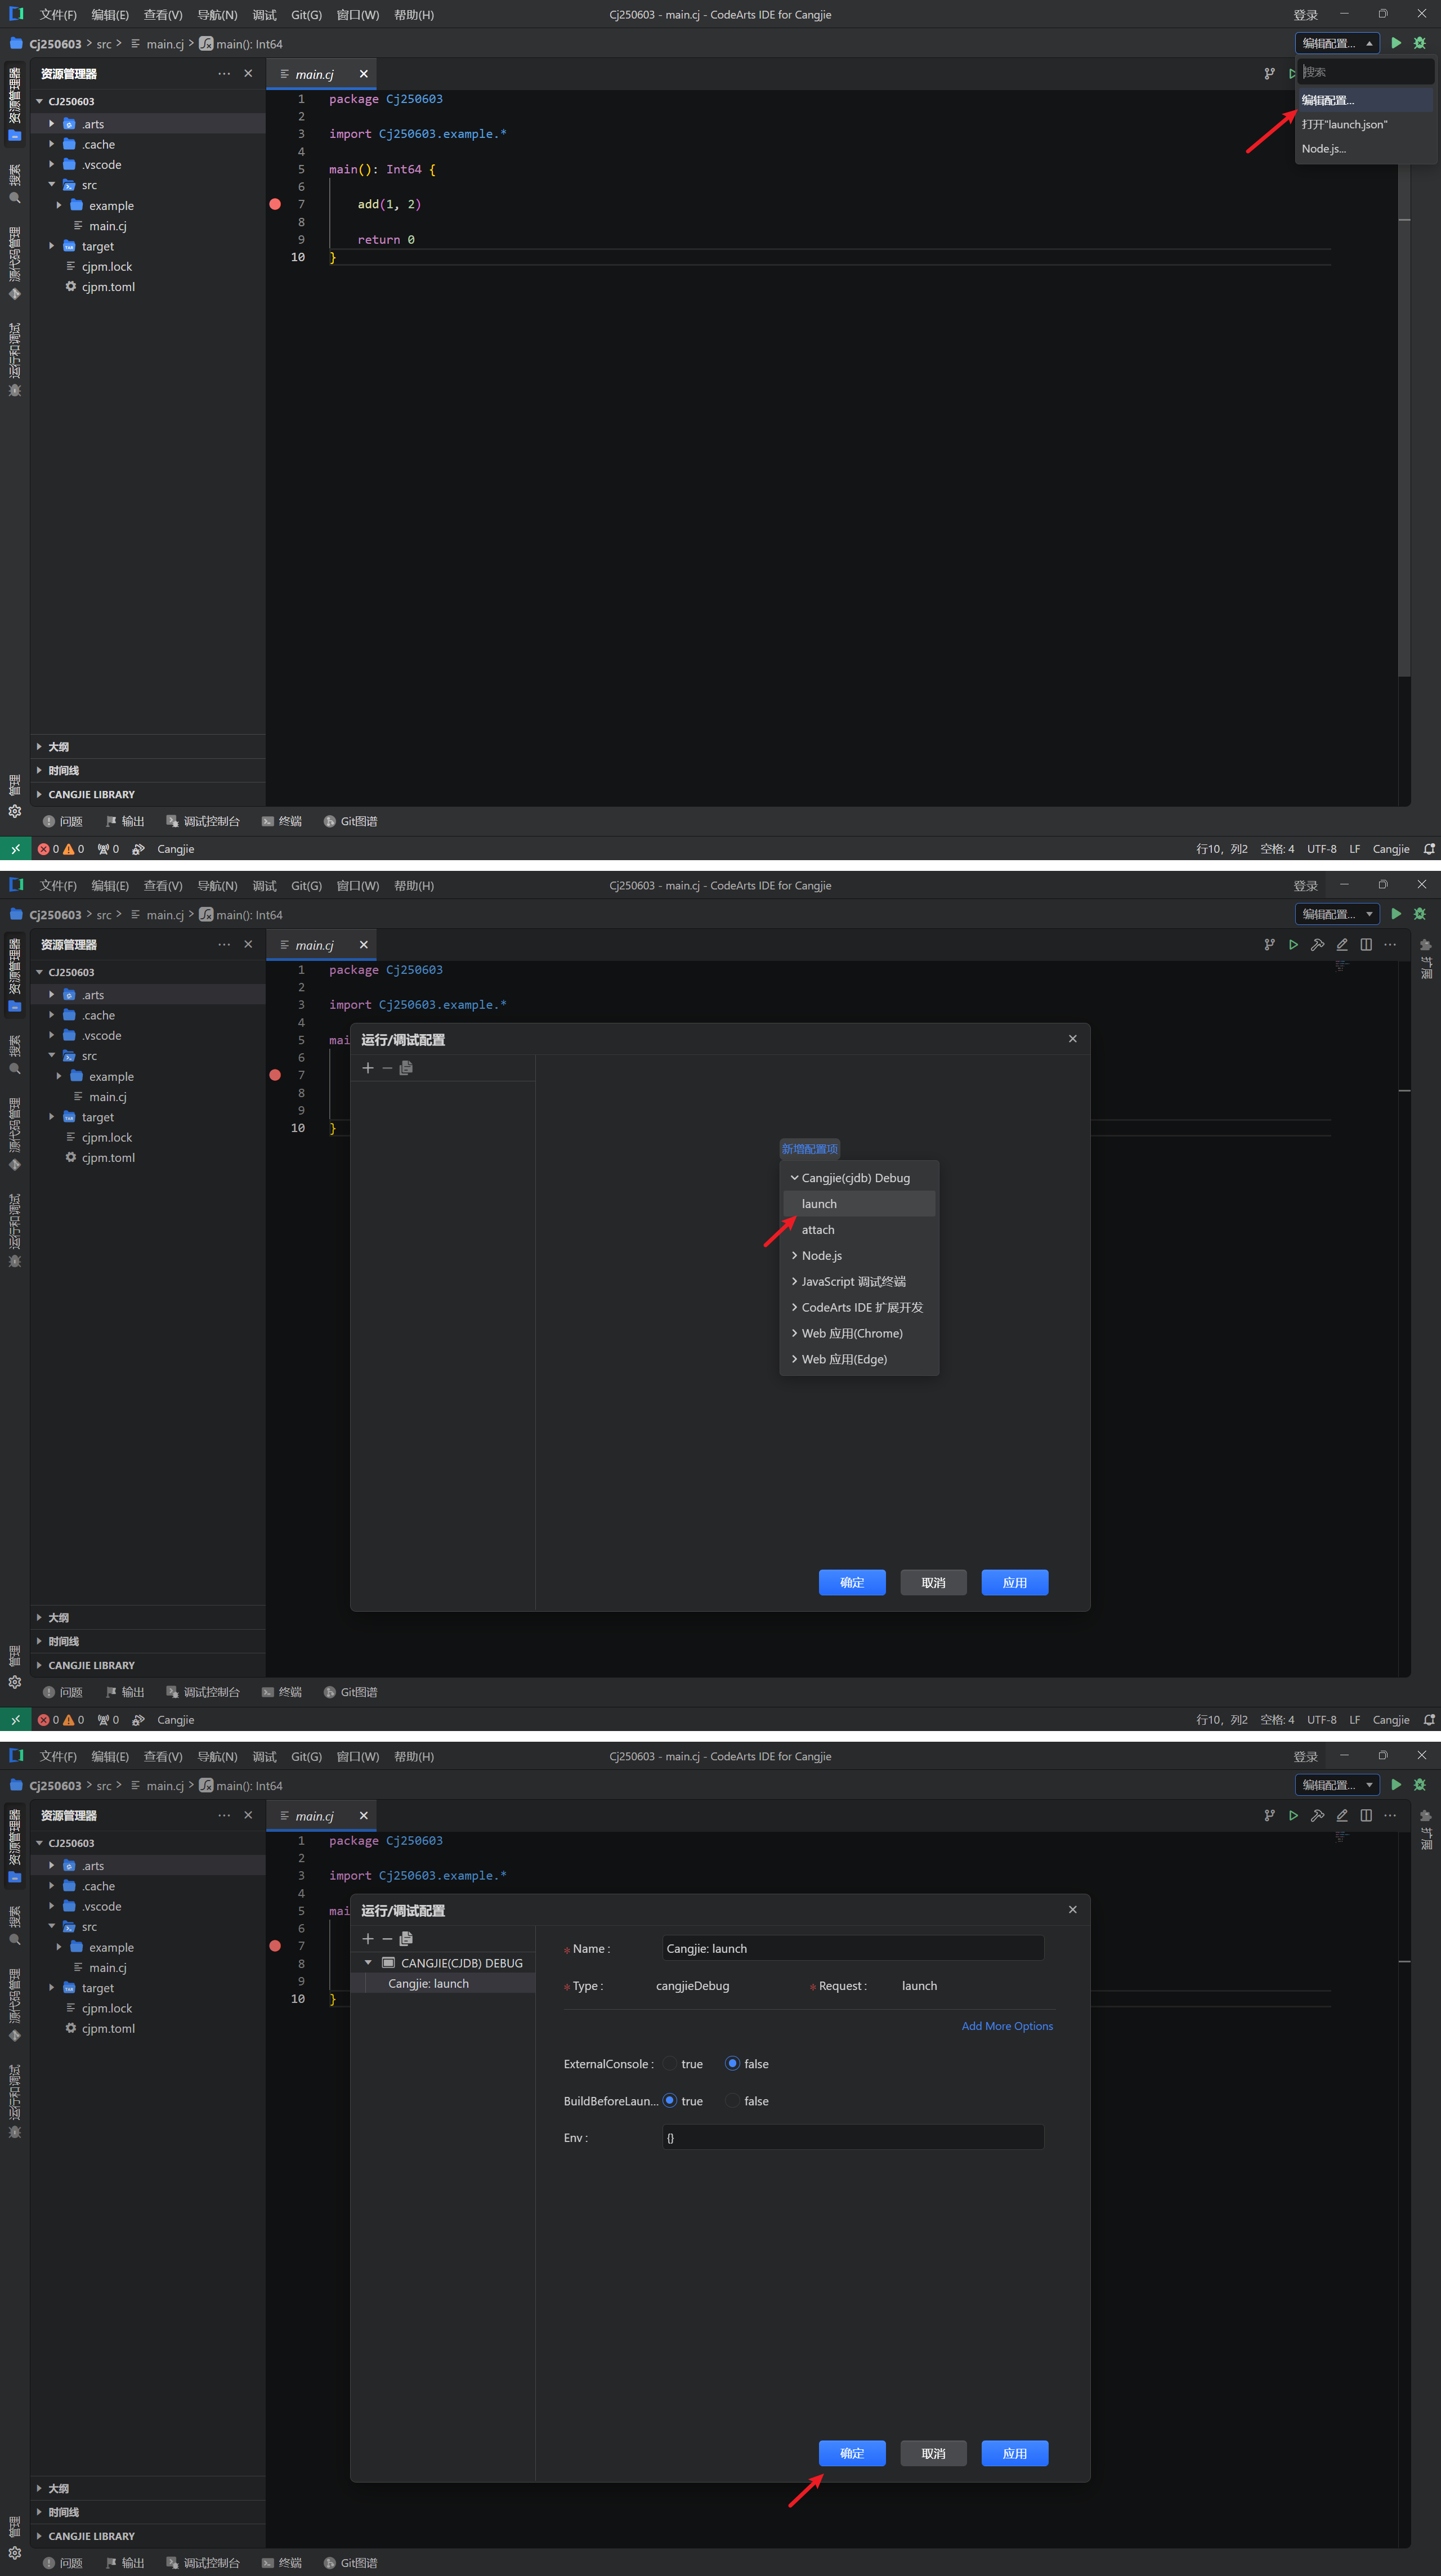Click minus icon above CANGJIE(CJDB) DEBUG tree
Image resolution: width=1441 pixels, height=2576 pixels.
coord(387,1939)
